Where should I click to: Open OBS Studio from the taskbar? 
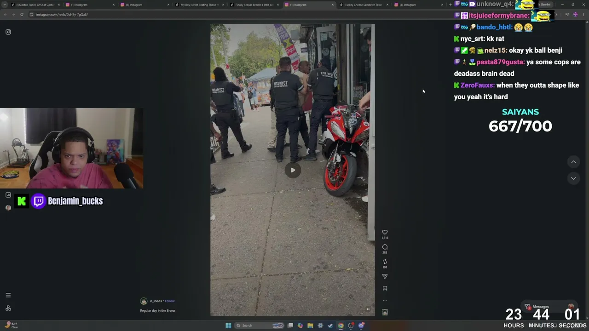351,325
